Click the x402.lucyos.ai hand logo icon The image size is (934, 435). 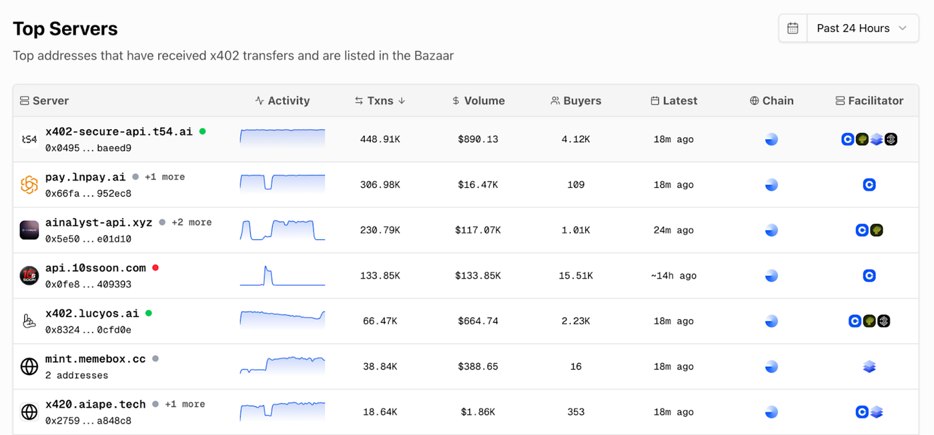[29, 321]
